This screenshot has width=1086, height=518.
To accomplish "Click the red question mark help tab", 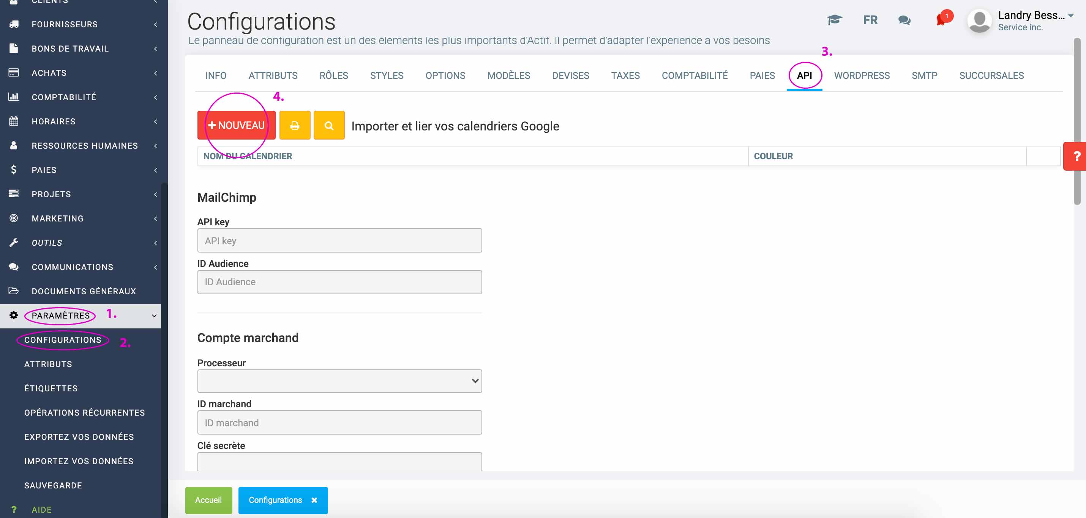I will coord(1076,156).
